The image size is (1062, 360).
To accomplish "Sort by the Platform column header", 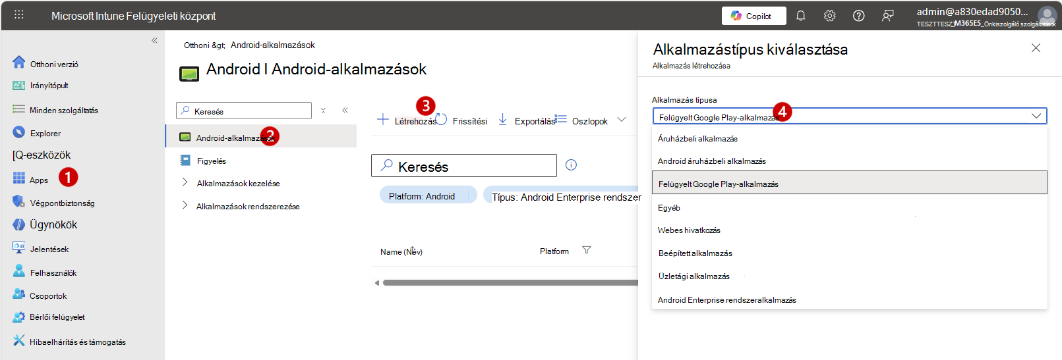I will click(554, 251).
